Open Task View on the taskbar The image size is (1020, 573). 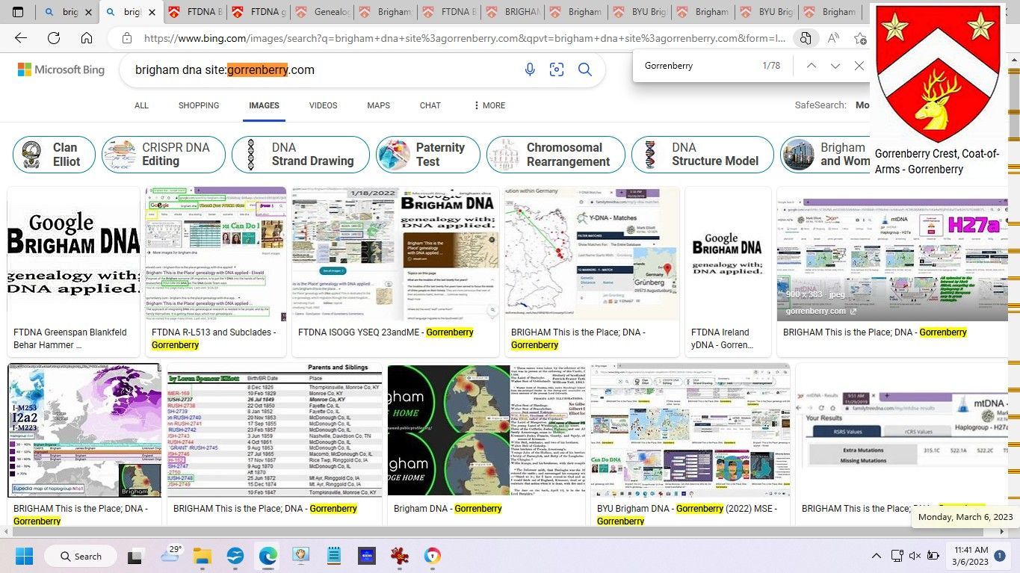click(x=135, y=556)
